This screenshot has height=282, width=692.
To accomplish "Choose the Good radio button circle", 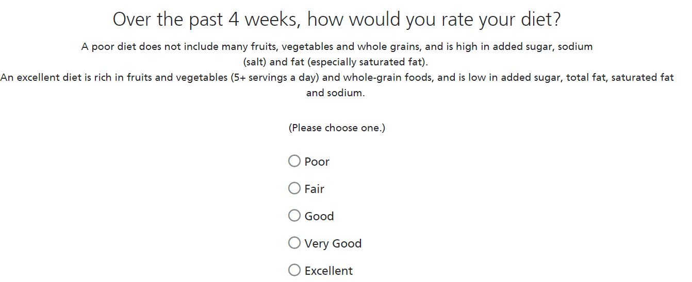I will click(294, 216).
